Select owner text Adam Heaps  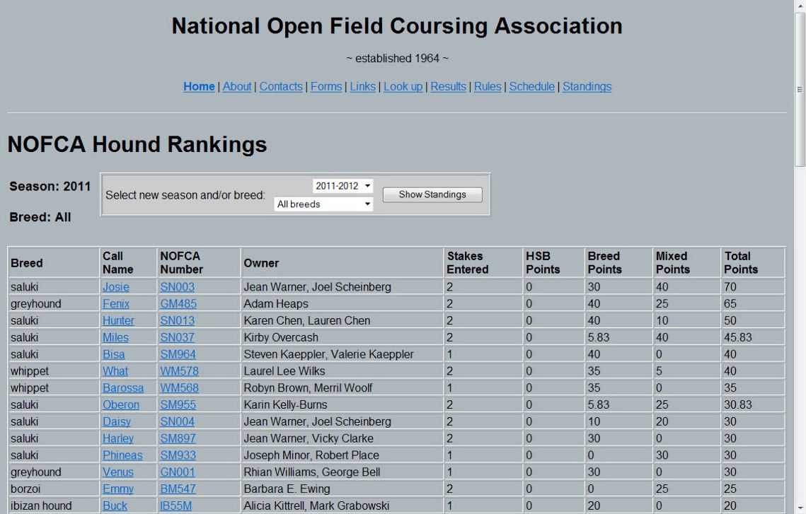[276, 304]
